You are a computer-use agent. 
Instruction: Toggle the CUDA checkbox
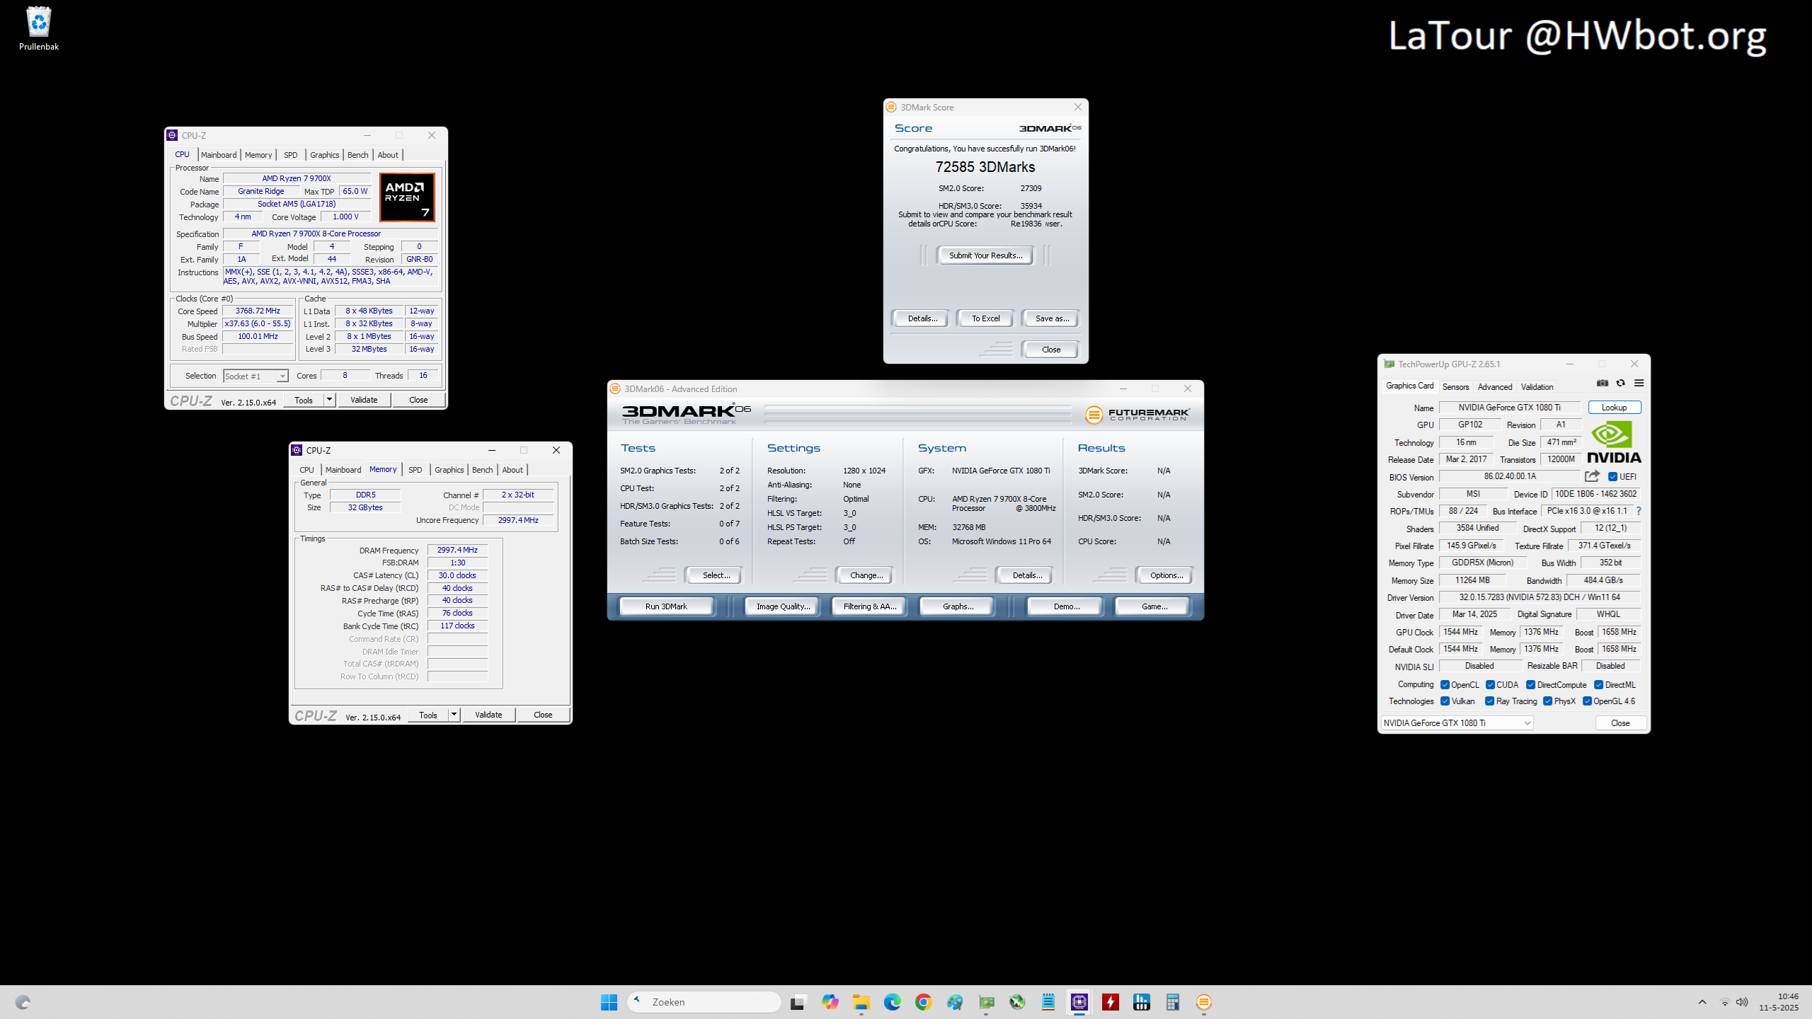point(1490,685)
